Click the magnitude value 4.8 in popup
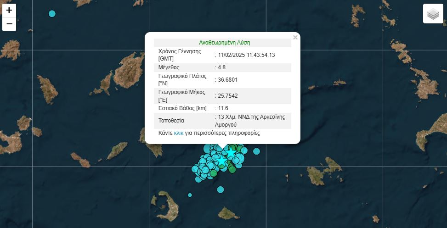 221,67
